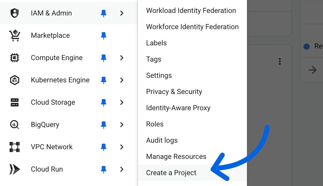Open Workforce Identity Federation
The height and width of the screenshot is (186, 323).
192,27
